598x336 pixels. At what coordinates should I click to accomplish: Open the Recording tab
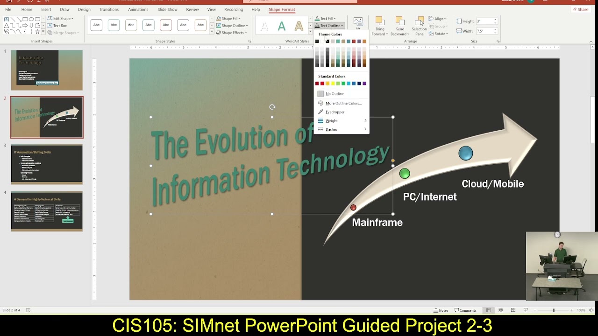233,9
